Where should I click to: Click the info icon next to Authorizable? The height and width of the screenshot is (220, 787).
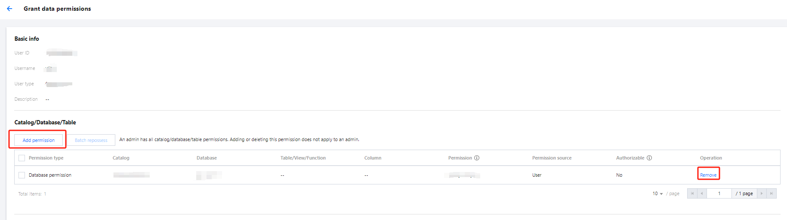(649, 158)
